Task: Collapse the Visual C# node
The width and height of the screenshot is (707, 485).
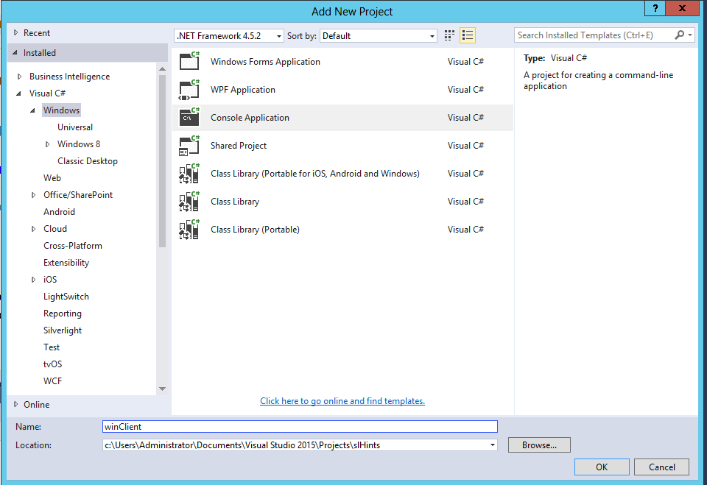Action: pos(19,93)
